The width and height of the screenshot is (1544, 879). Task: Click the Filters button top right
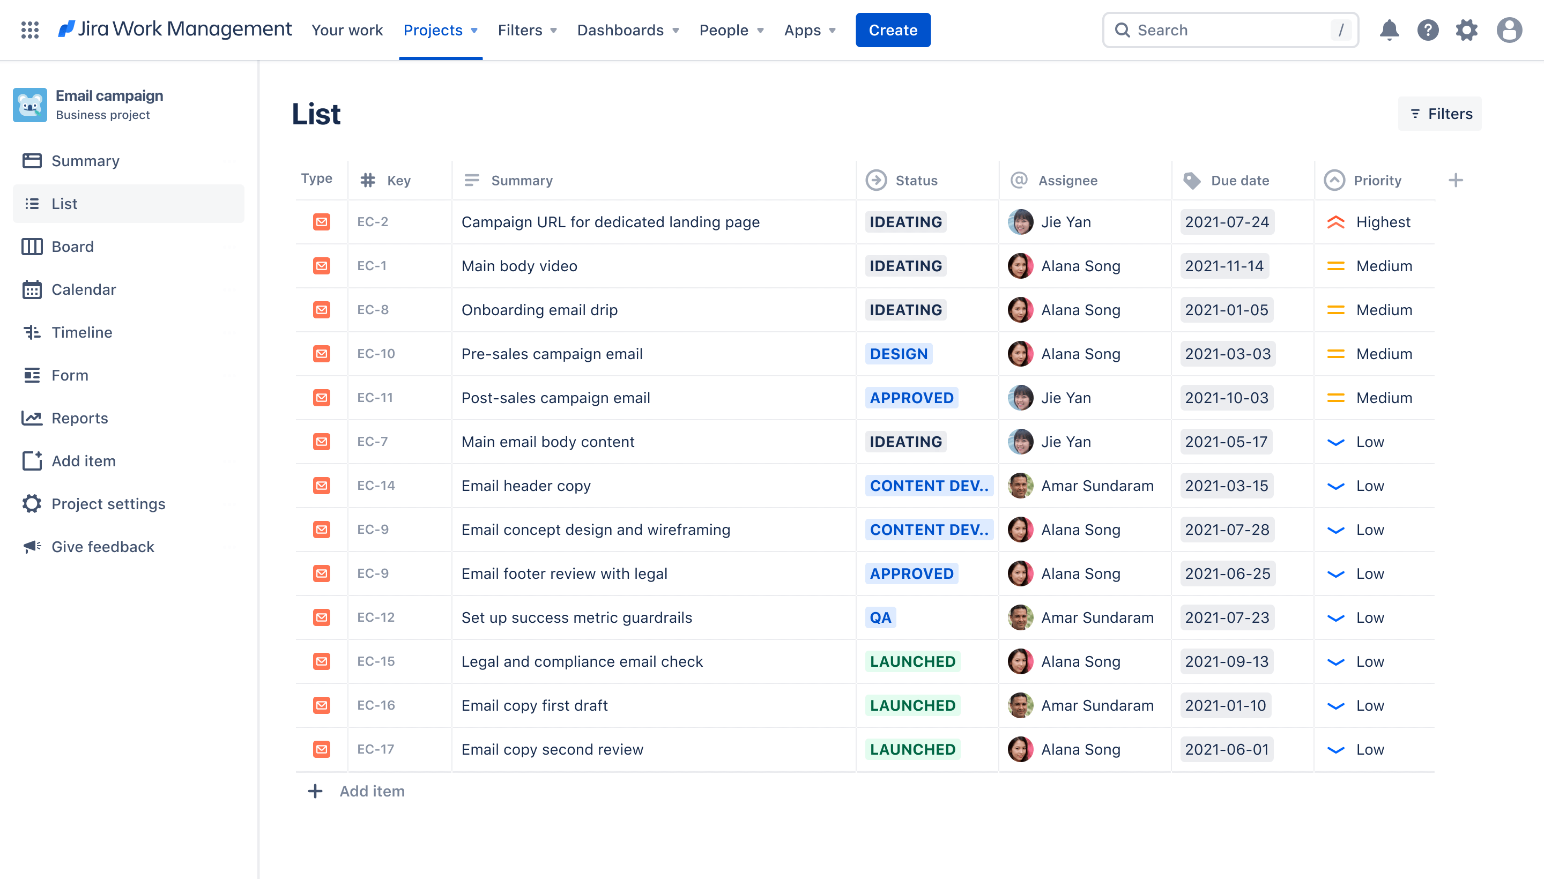coord(1441,114)
